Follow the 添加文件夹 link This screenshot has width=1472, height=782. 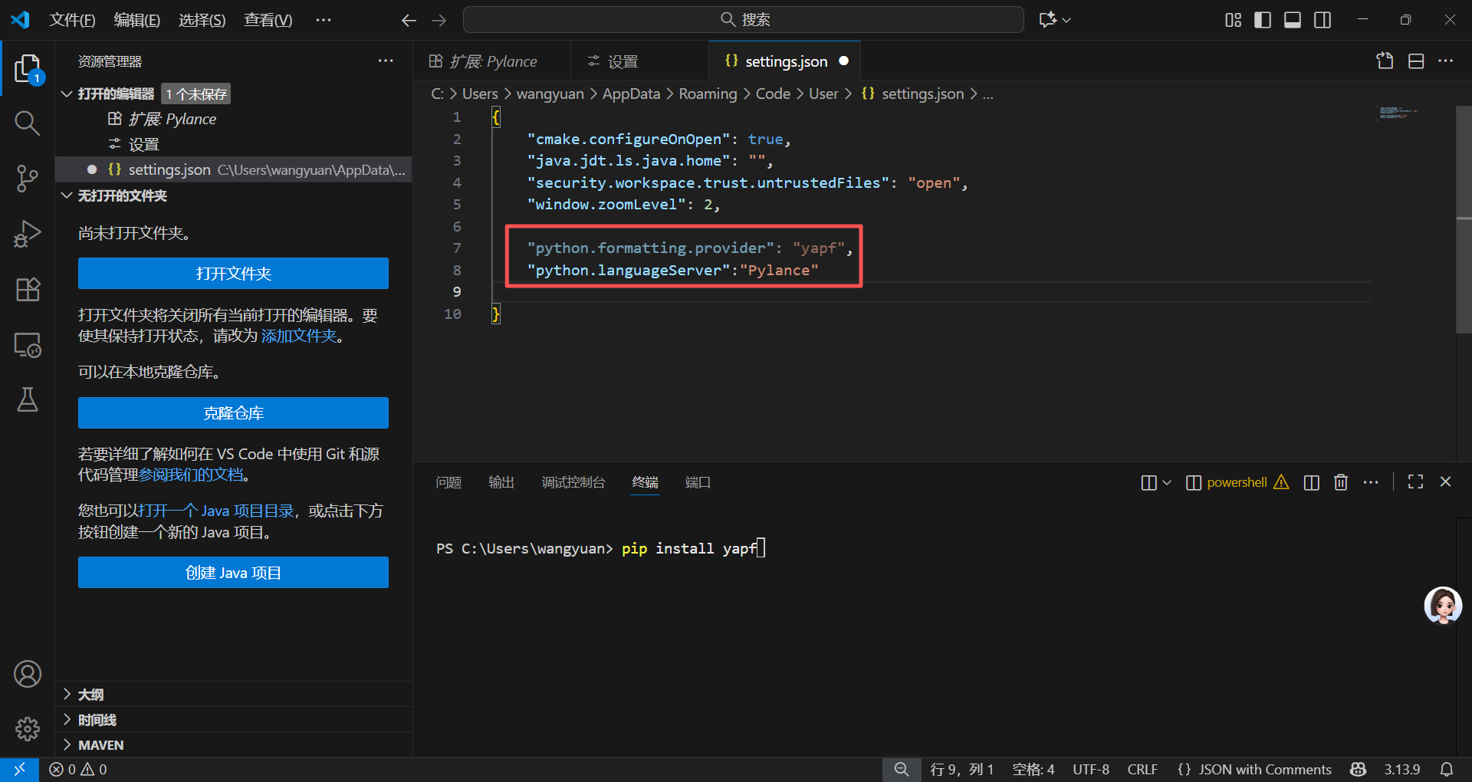pyautogui.click(x=299, y=336)
